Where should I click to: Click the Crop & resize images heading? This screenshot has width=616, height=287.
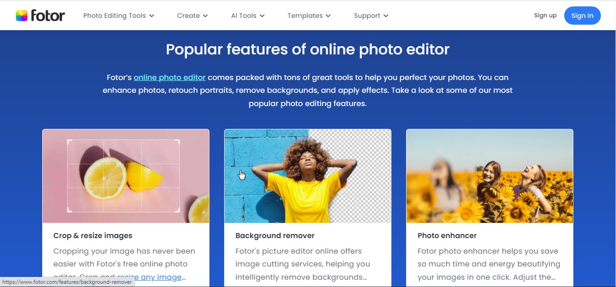coord(93,236)
